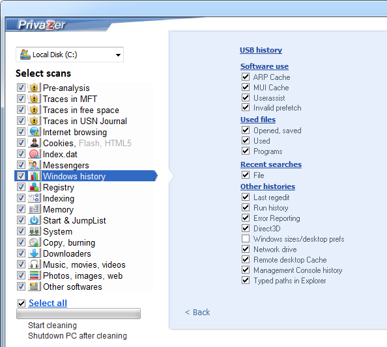Uncheck Error Reporting option

246,218
